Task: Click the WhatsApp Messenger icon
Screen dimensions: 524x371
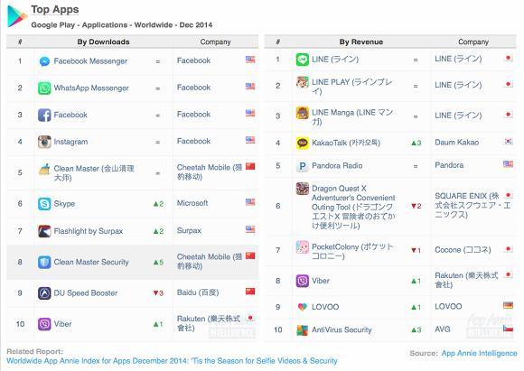Action: pos(44,88)
